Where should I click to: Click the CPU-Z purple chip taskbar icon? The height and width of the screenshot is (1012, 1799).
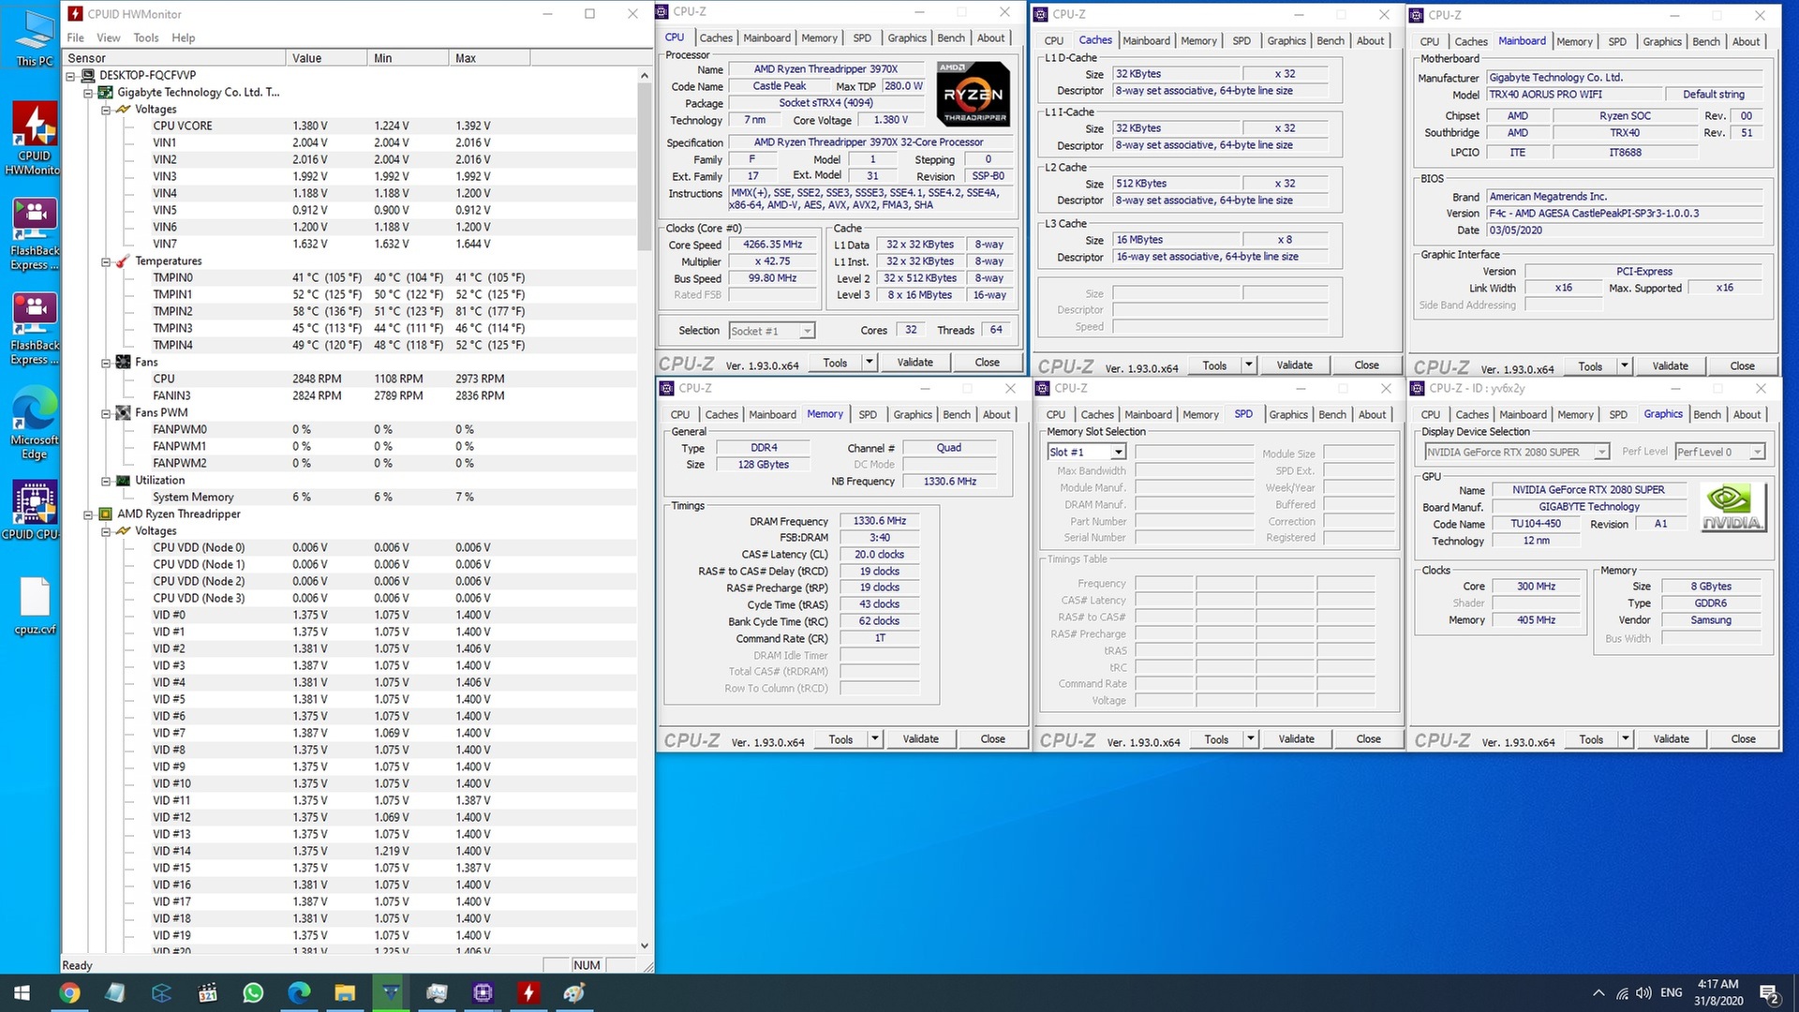483,993
